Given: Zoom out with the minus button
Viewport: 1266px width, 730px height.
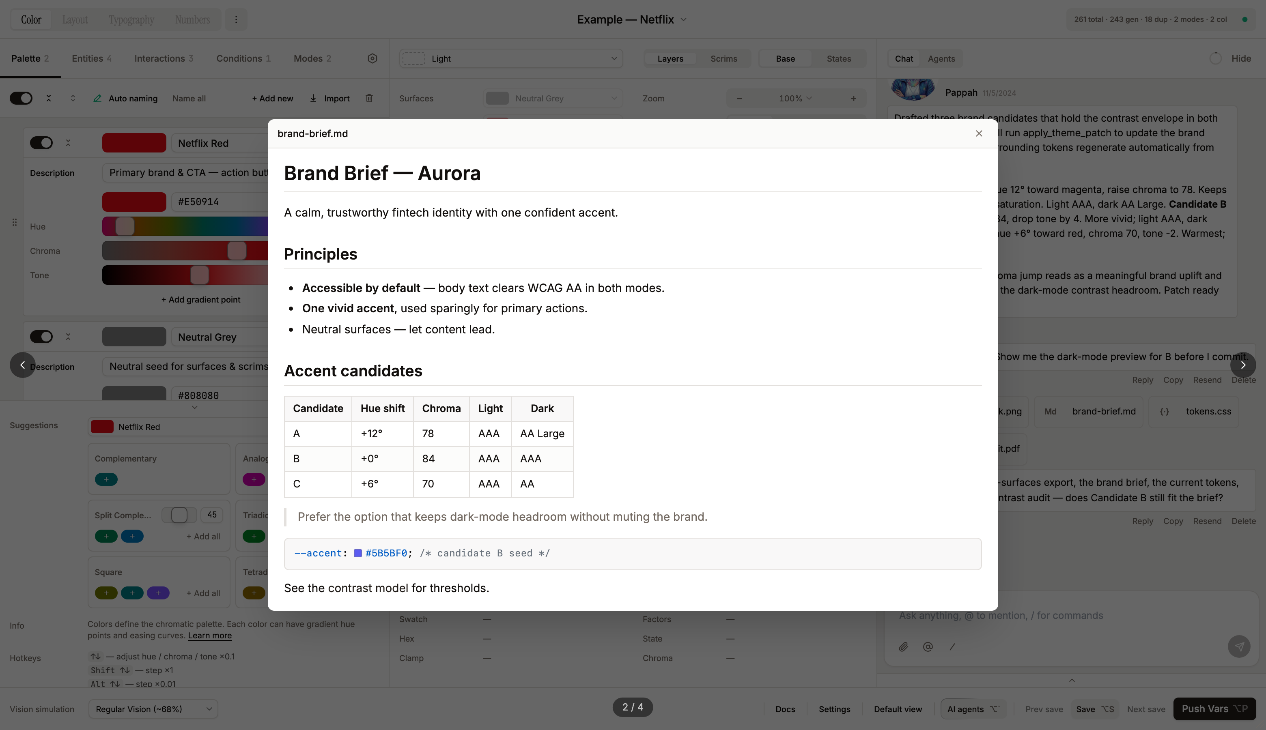Looking at the screenshot, I should (x=739, y=98).
